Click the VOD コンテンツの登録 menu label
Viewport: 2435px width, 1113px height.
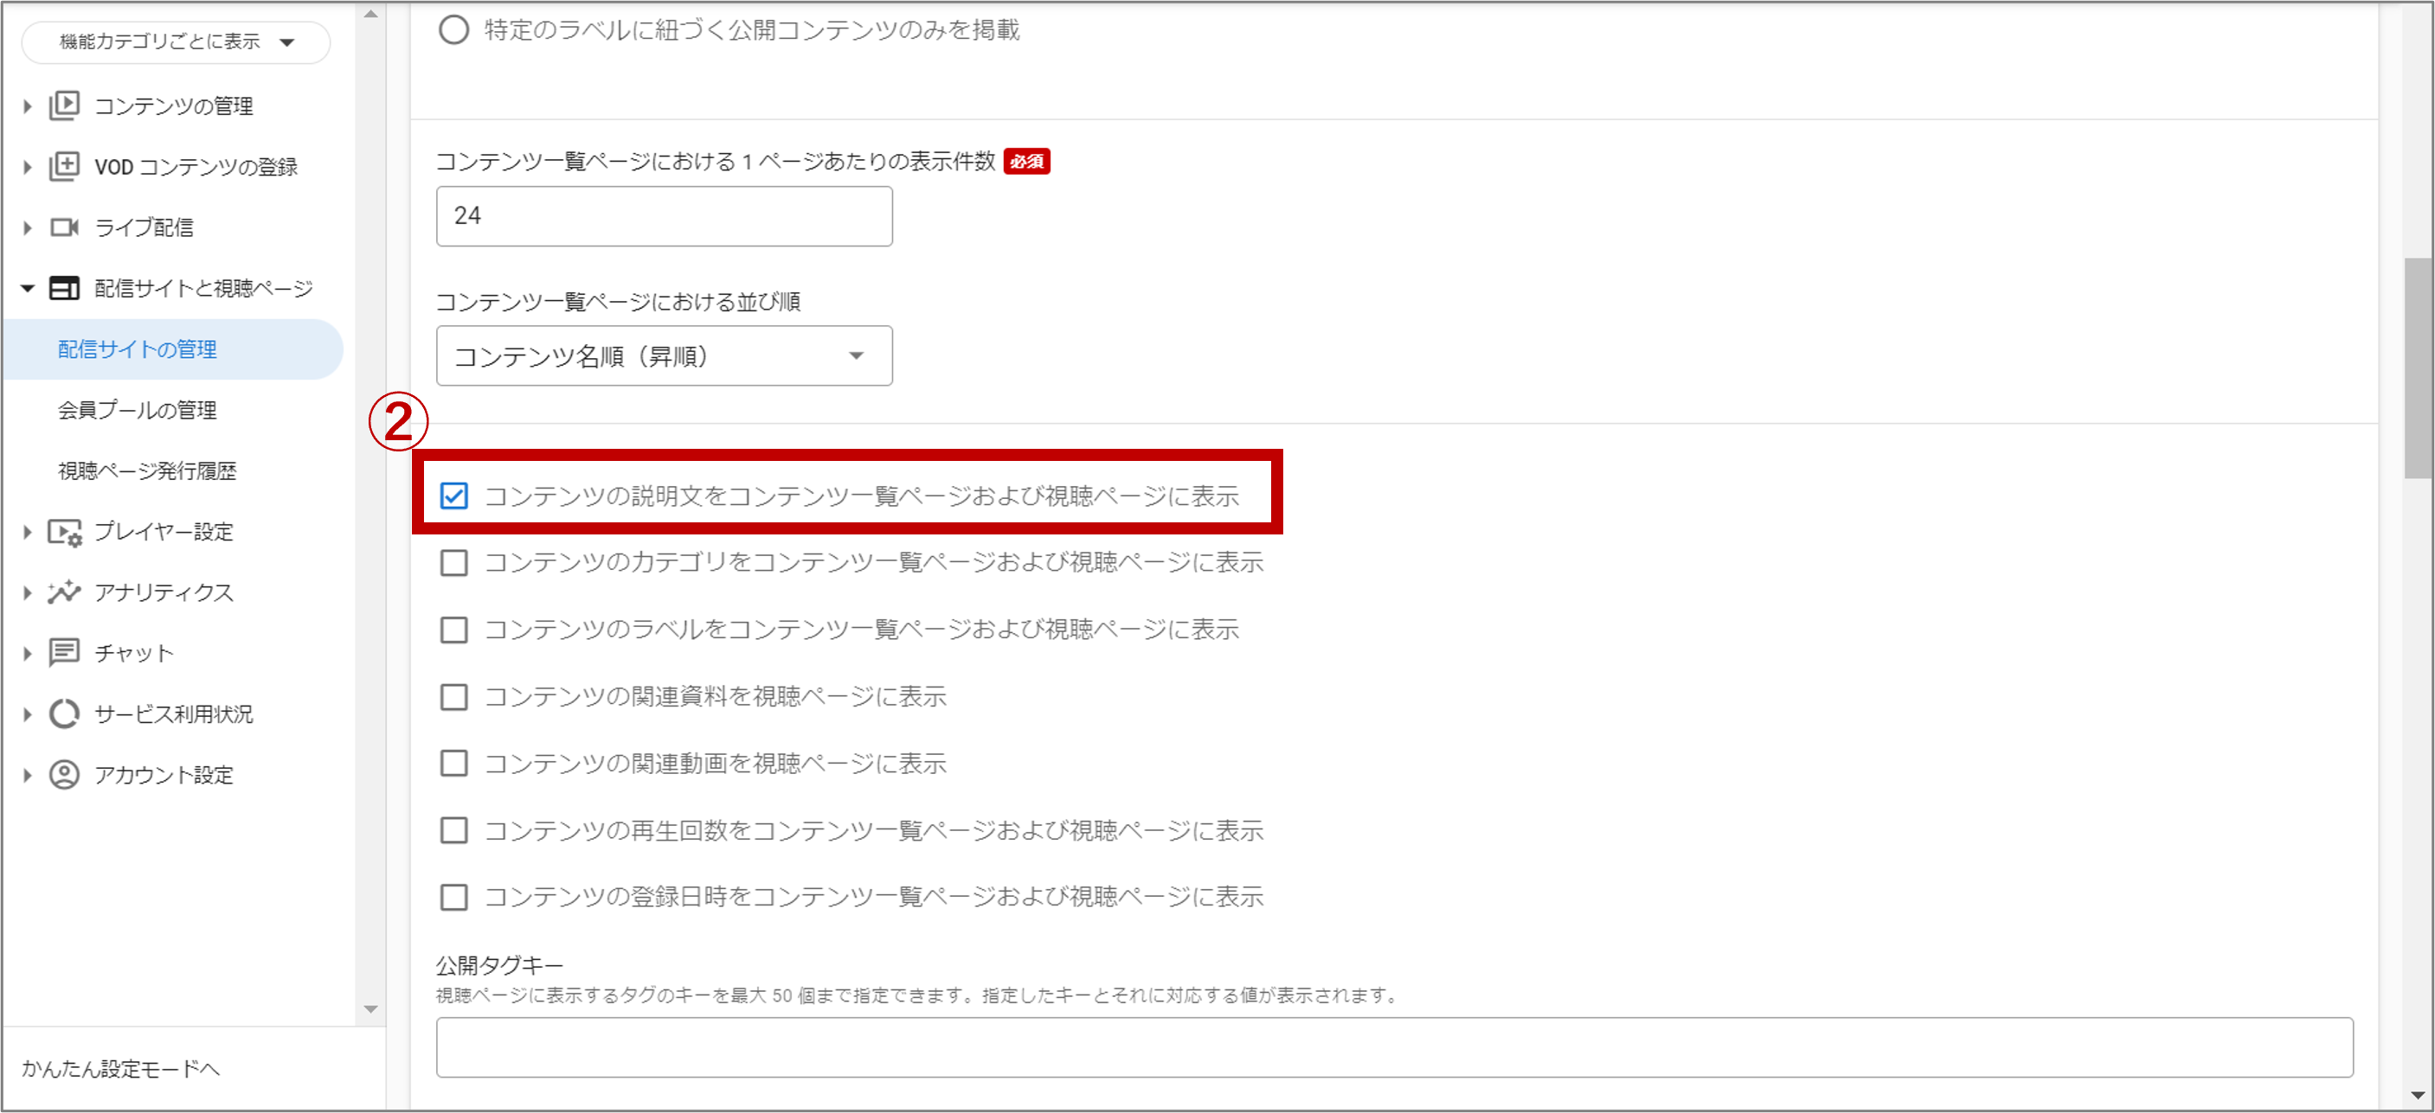pyautogui.click(x=196, y=167)
